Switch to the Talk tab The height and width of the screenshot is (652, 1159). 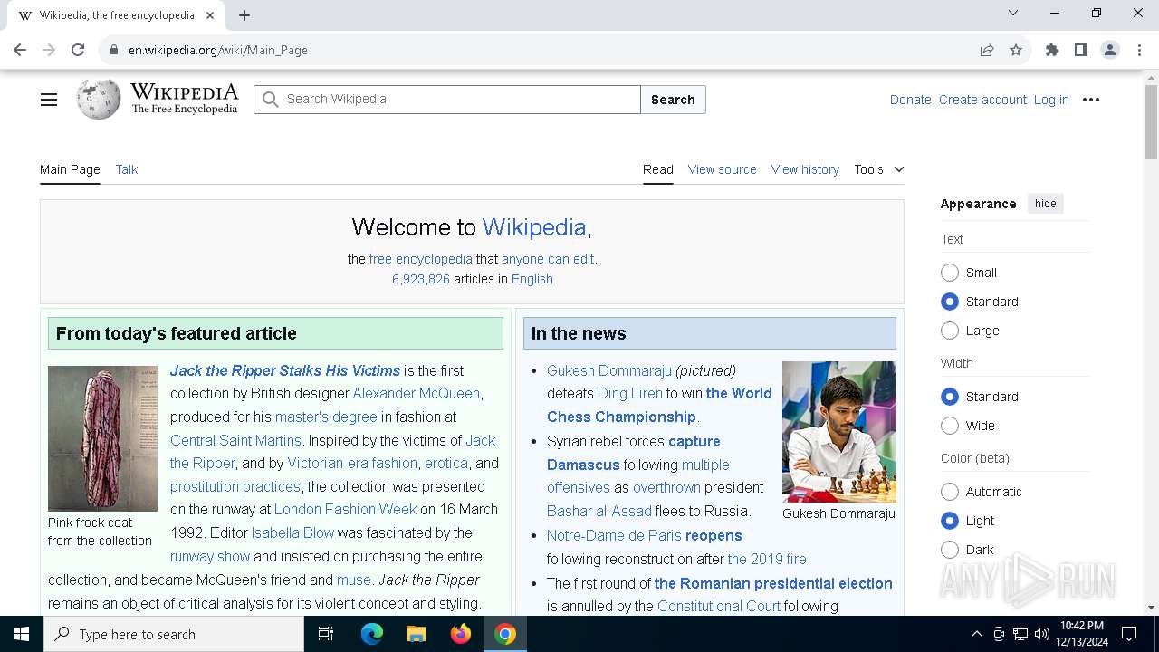click(x=127, y=169)
